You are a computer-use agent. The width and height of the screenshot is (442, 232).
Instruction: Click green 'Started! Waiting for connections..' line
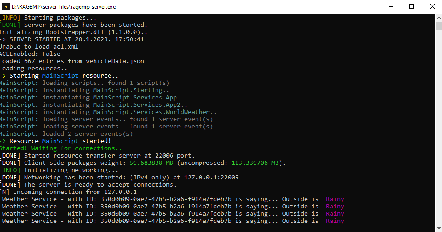tap(61, 148)
